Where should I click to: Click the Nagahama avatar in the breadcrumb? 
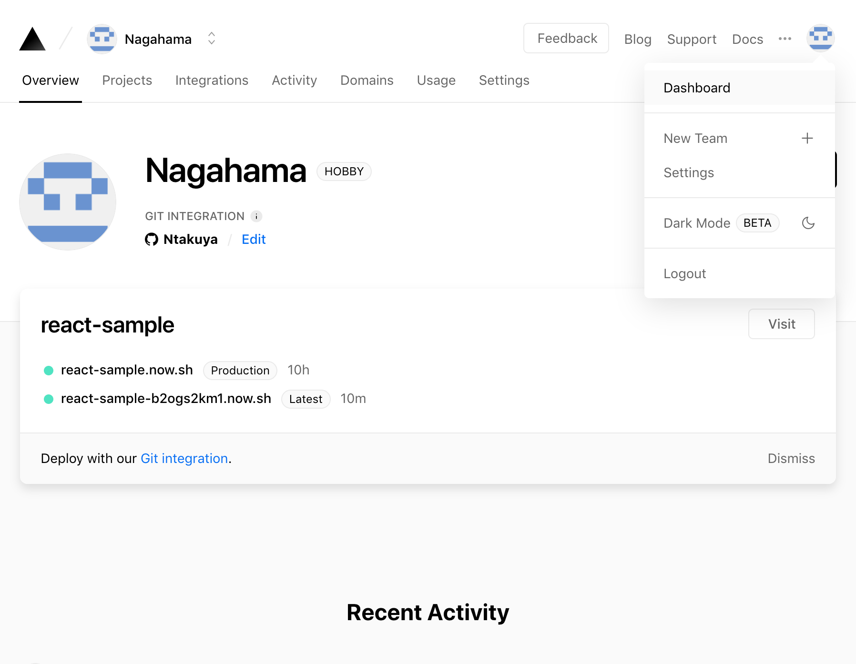[102, 39]
